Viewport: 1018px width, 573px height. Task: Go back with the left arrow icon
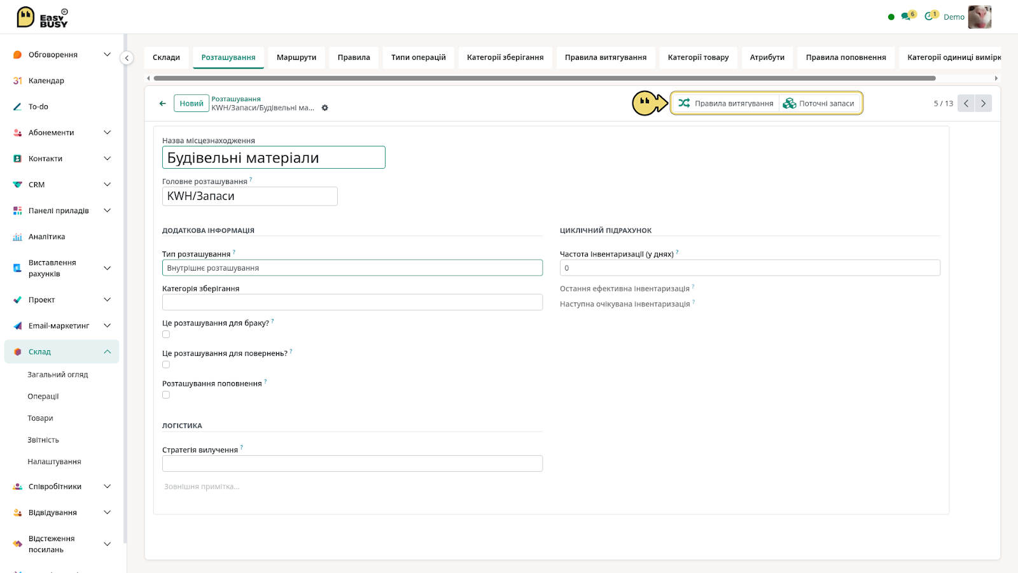(x=163, y=103)
